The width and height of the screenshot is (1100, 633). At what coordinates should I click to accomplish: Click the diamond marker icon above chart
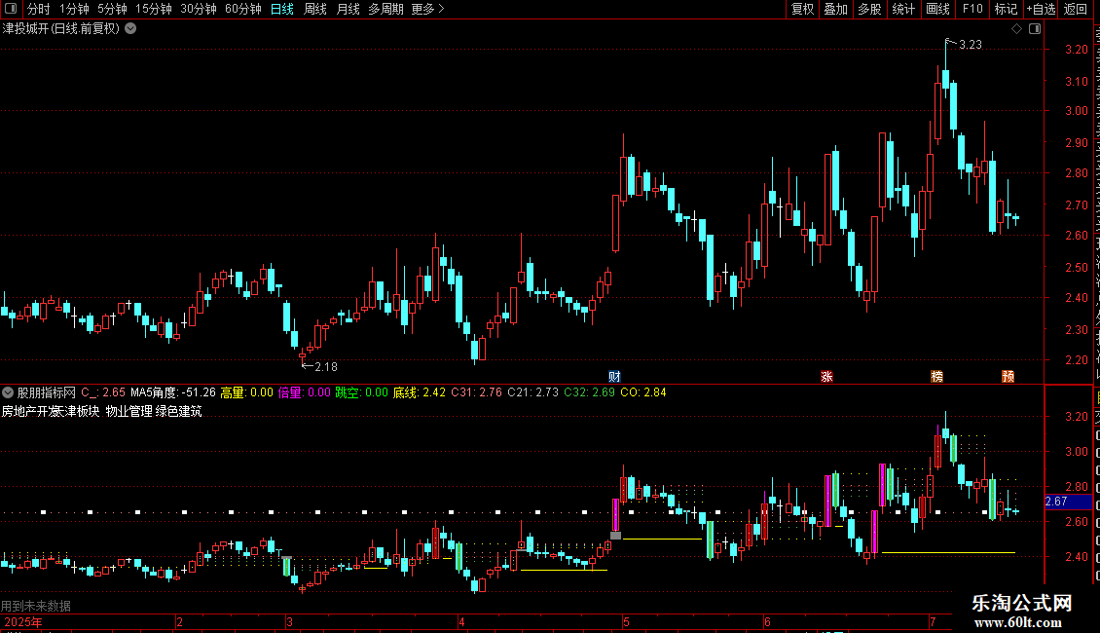(x=1016, y=29)
